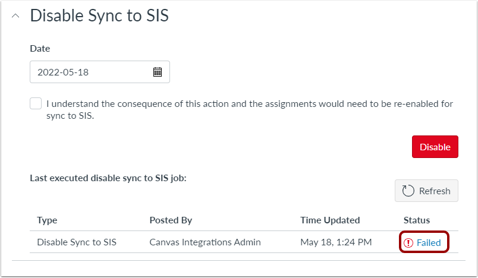Viewport: 478px width, 278px height.
Task: Click the Canvas Integrations Admin cell
Action: click(205, 242)
